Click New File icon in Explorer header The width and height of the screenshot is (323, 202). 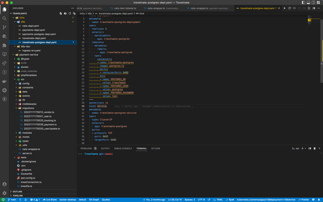pos(60,13)
